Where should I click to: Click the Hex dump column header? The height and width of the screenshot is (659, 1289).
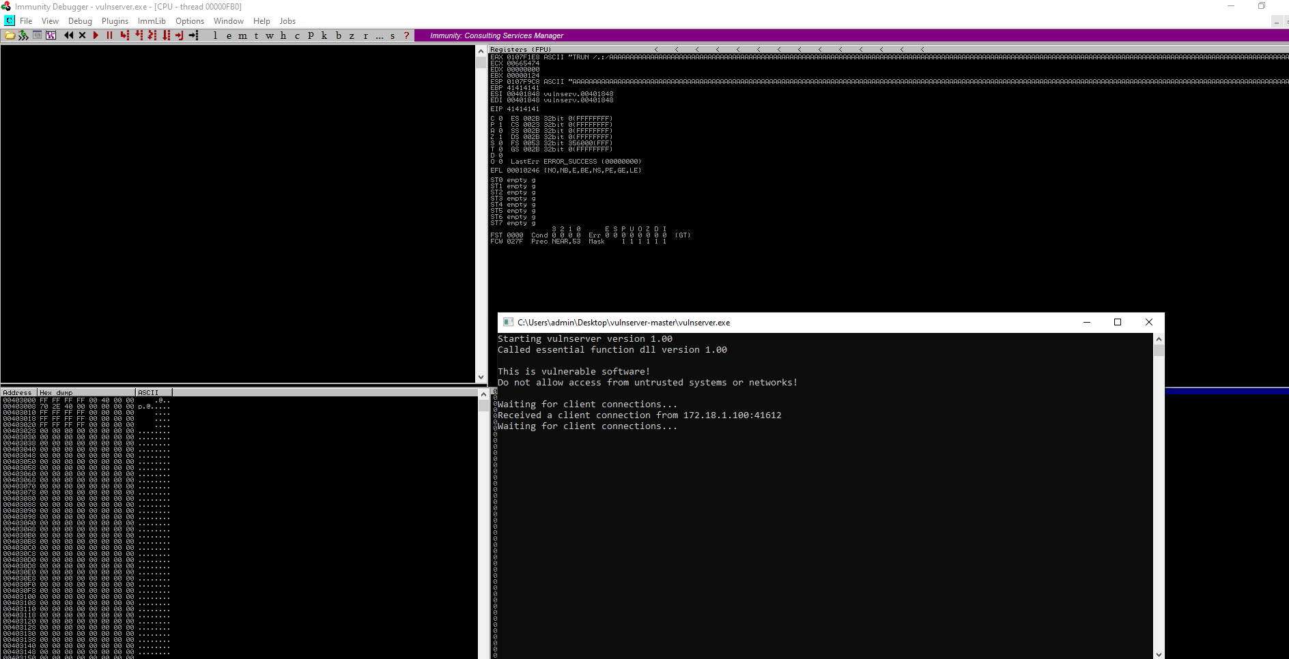point(87,392)
